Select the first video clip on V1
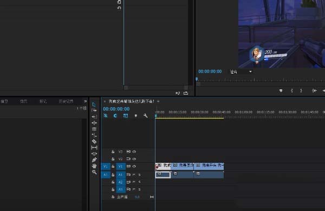Image resolution: width=325 pixels, height=211 pixels. 163,166
